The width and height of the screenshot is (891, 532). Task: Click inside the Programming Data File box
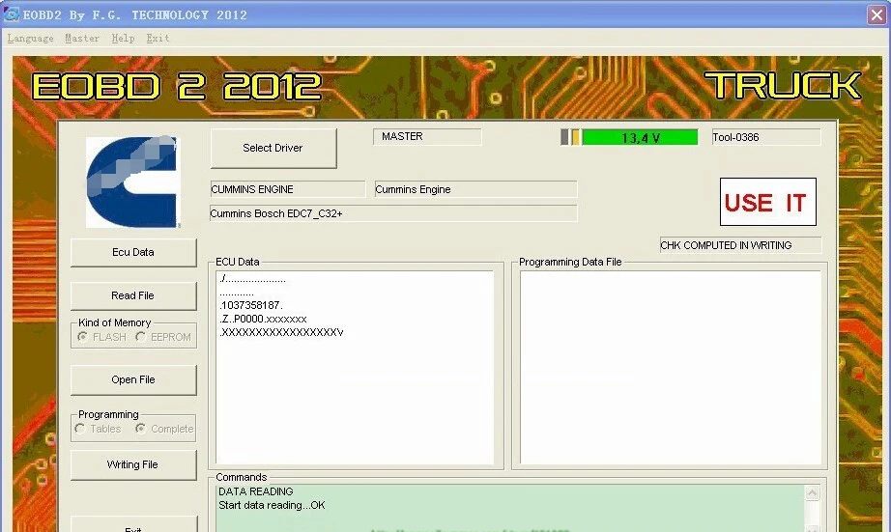pos(670,367)
